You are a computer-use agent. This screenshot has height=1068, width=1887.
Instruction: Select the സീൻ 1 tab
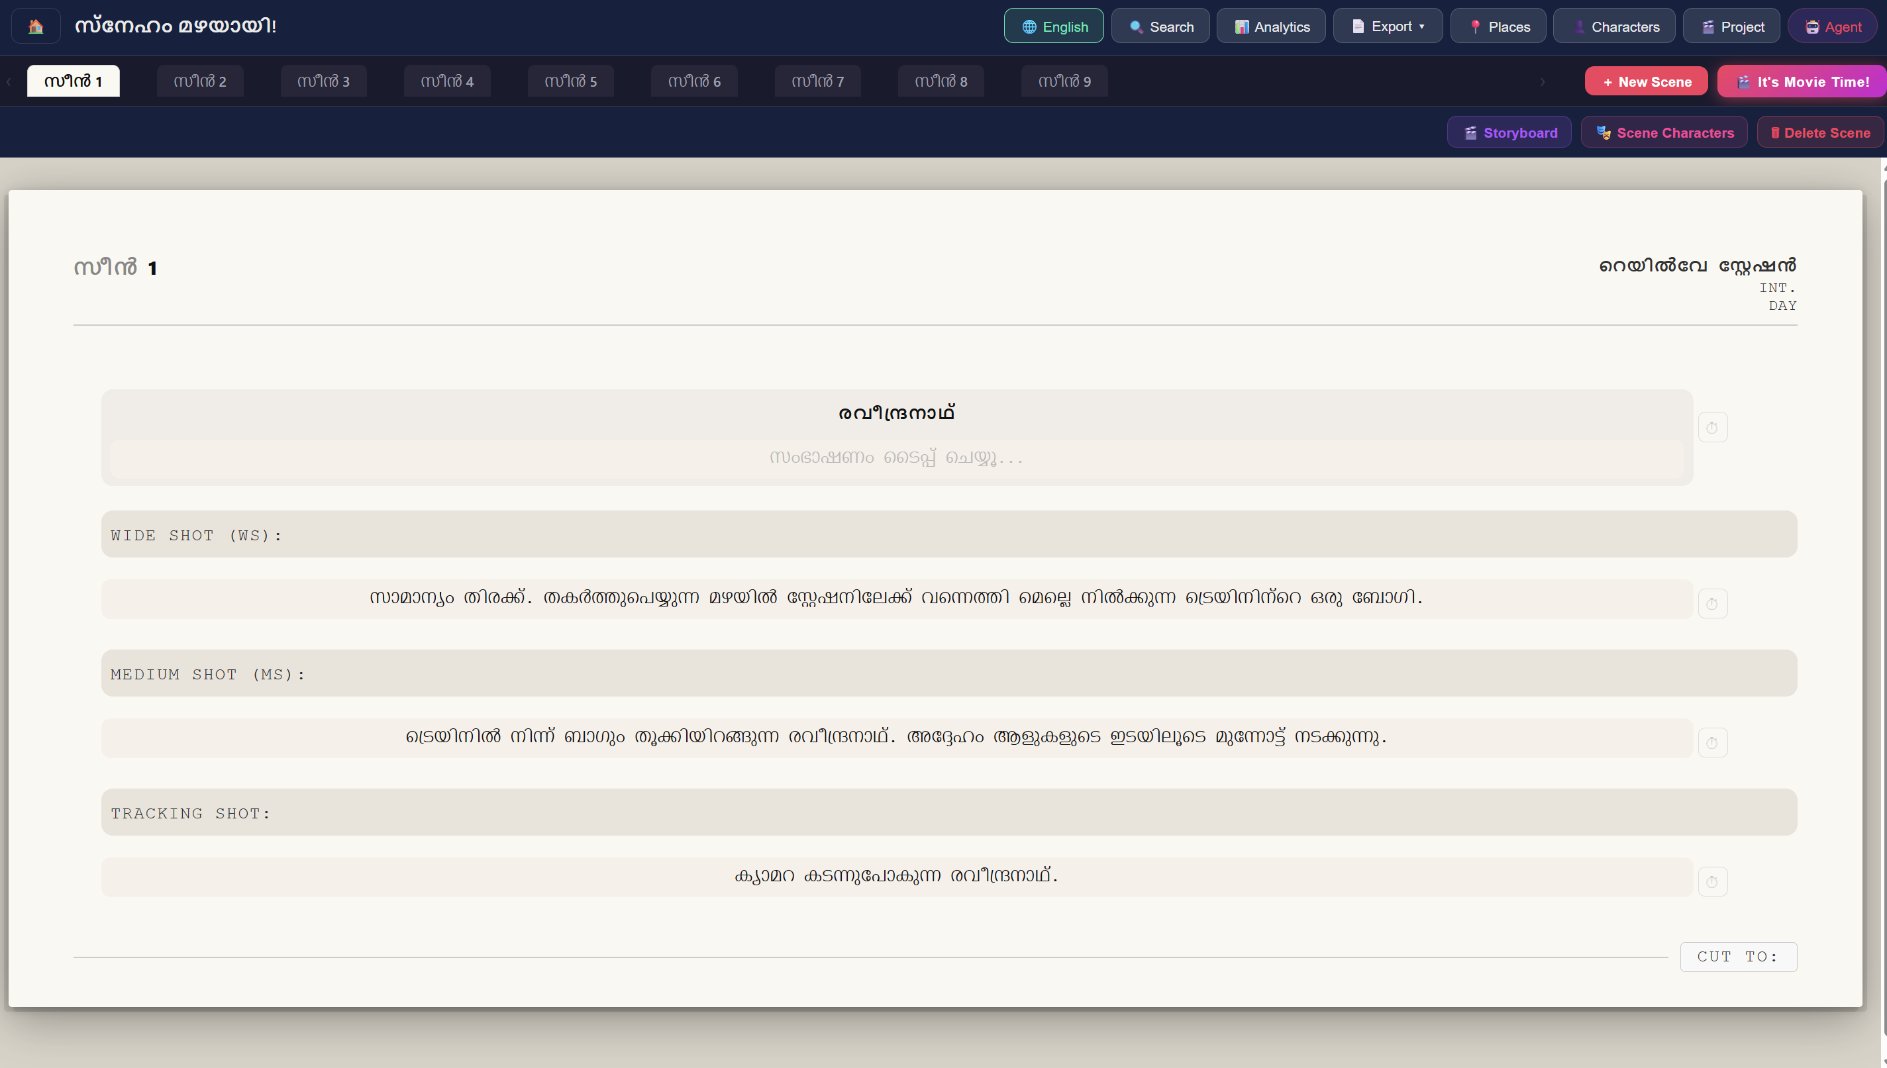pyautogui.click(x=74, y=81)
